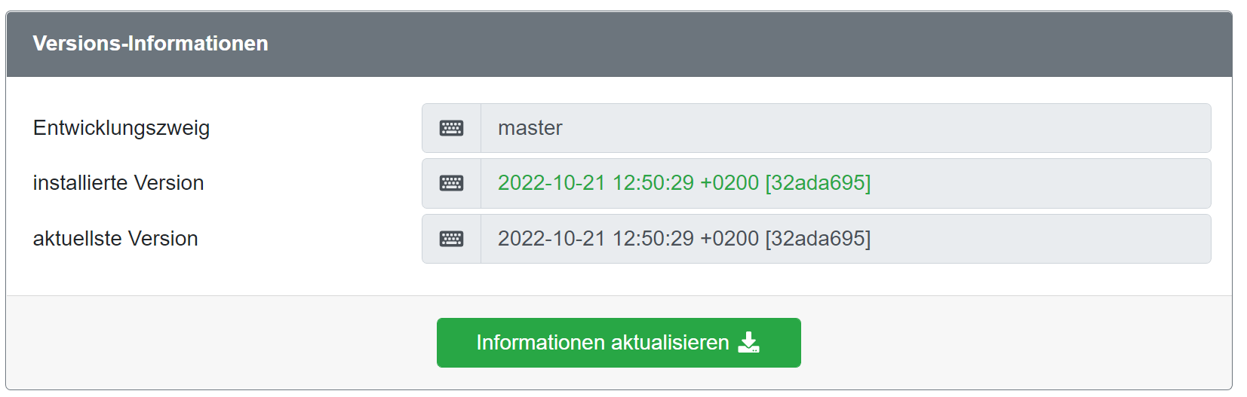
Task: Select the master branch field
Action: pos(845,128)
